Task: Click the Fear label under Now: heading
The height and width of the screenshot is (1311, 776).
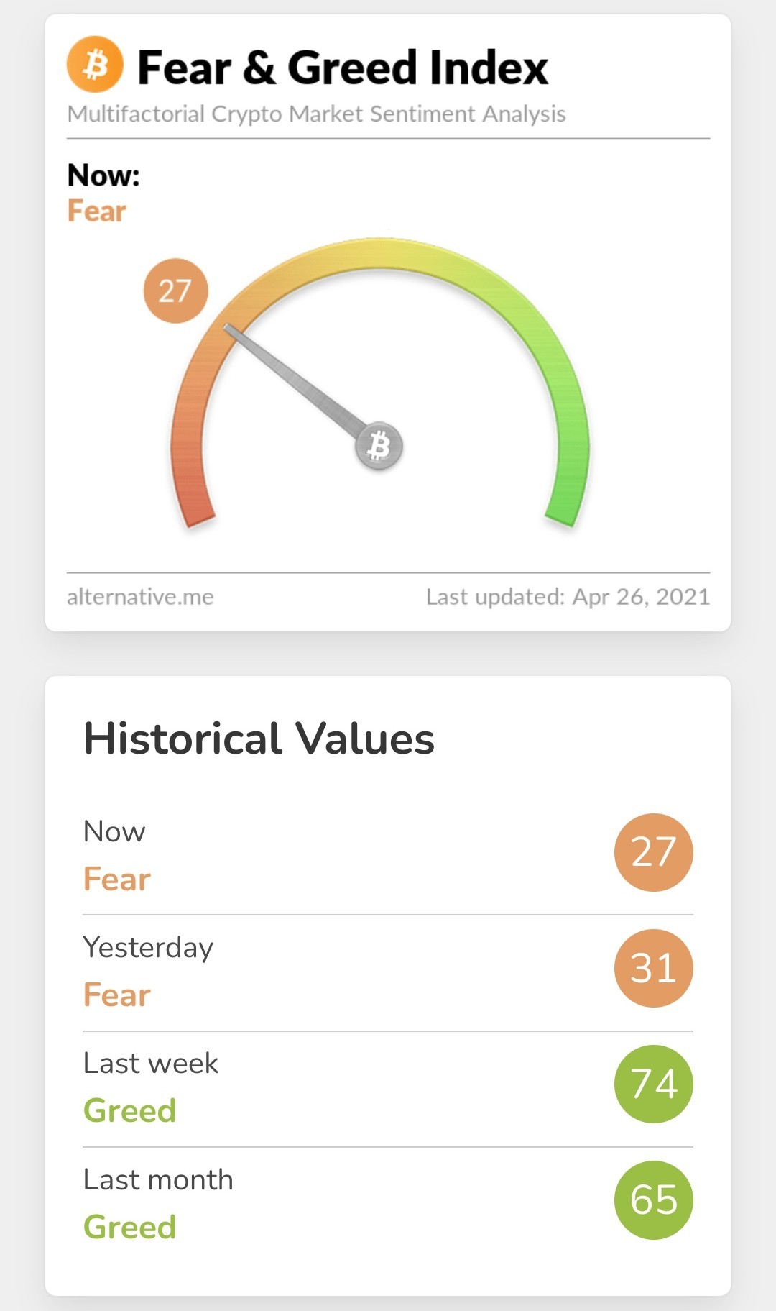Action: [97, 211]
